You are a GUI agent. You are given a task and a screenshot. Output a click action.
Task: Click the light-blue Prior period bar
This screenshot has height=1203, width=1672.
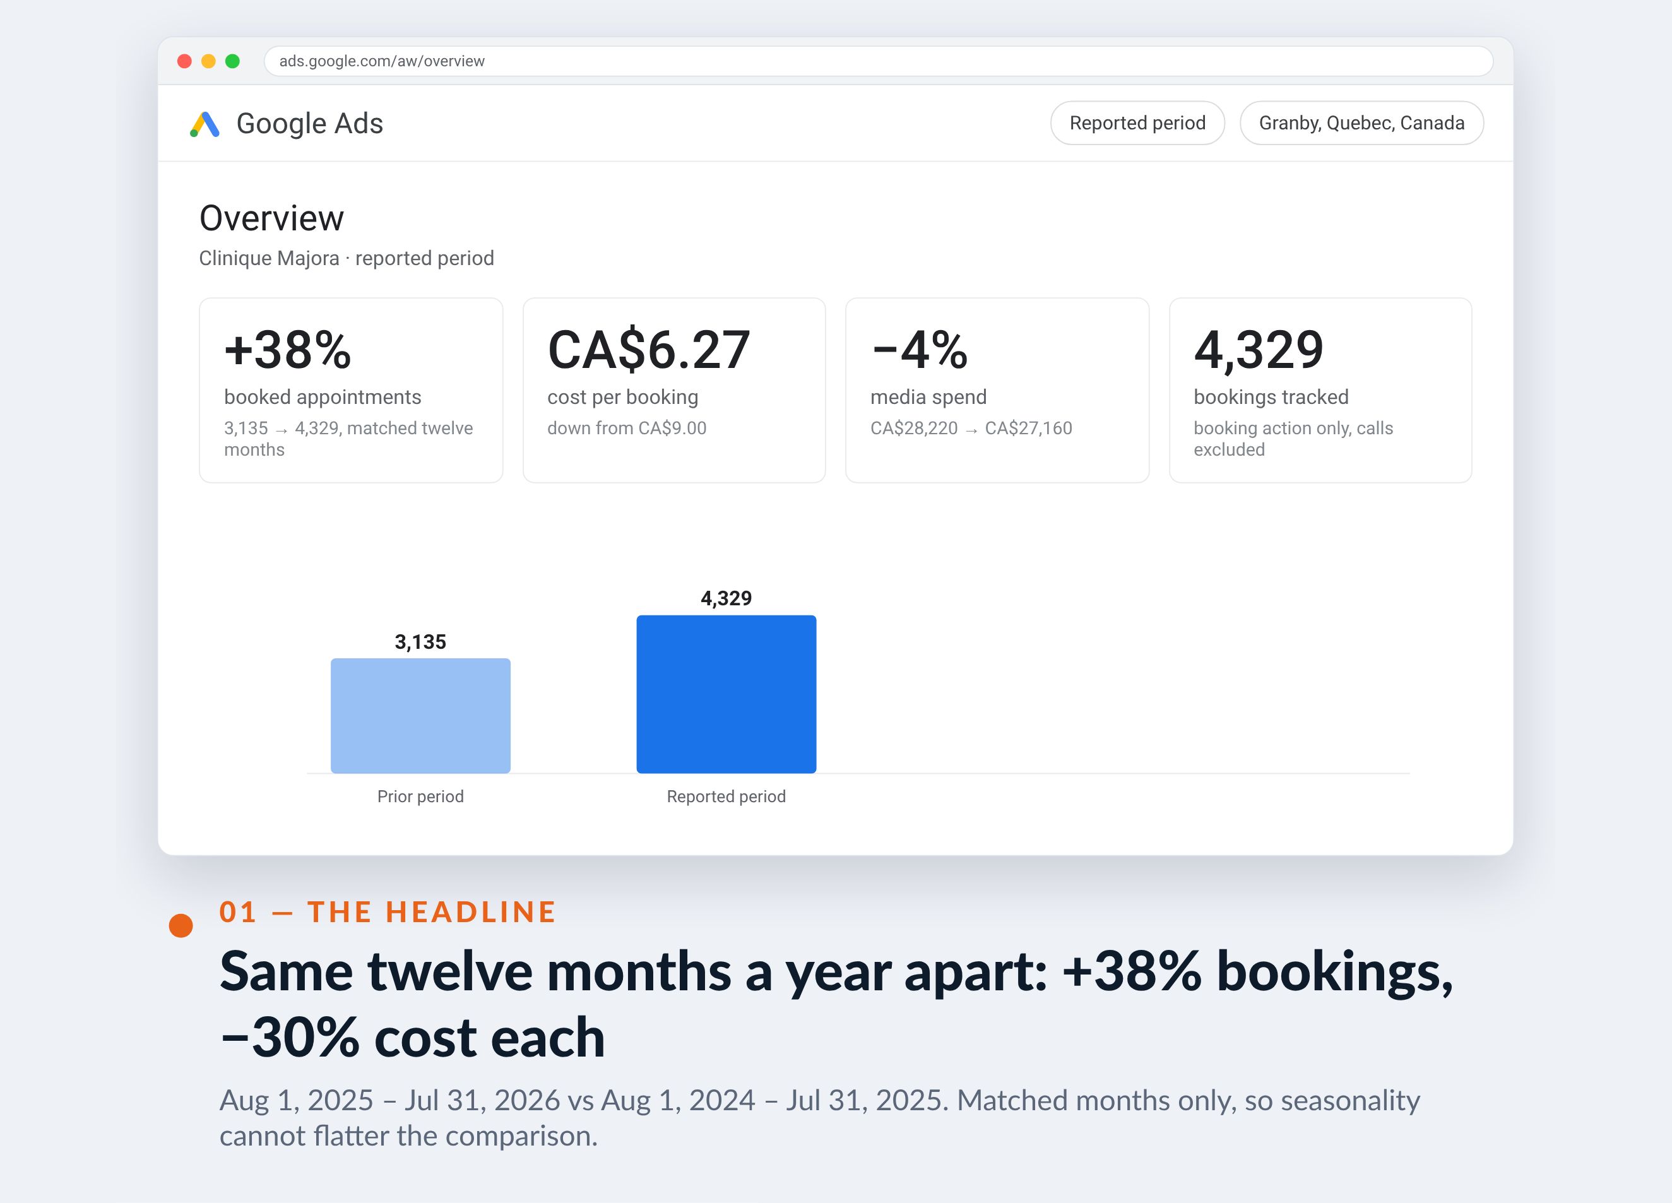pyautogui.click(x=420, y=715)
